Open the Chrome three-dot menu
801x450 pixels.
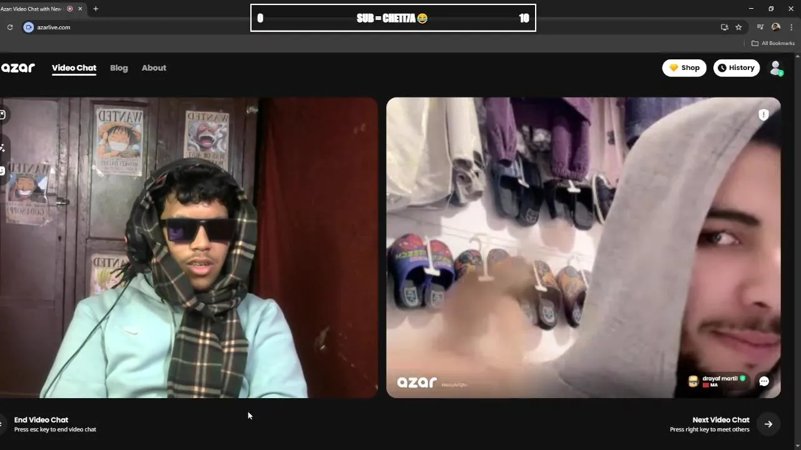click(x=792, y=27)
